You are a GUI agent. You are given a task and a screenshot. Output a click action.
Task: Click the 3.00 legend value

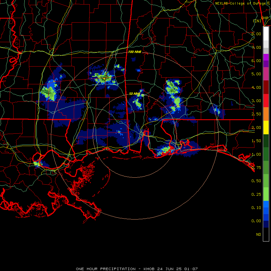point(256,101)
